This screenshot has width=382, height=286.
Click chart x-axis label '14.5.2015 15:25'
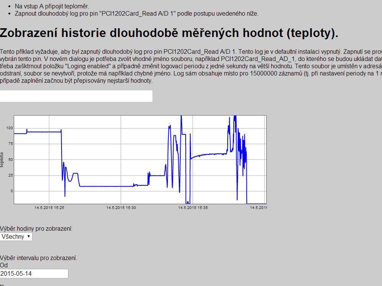click(x=49, y=208)
